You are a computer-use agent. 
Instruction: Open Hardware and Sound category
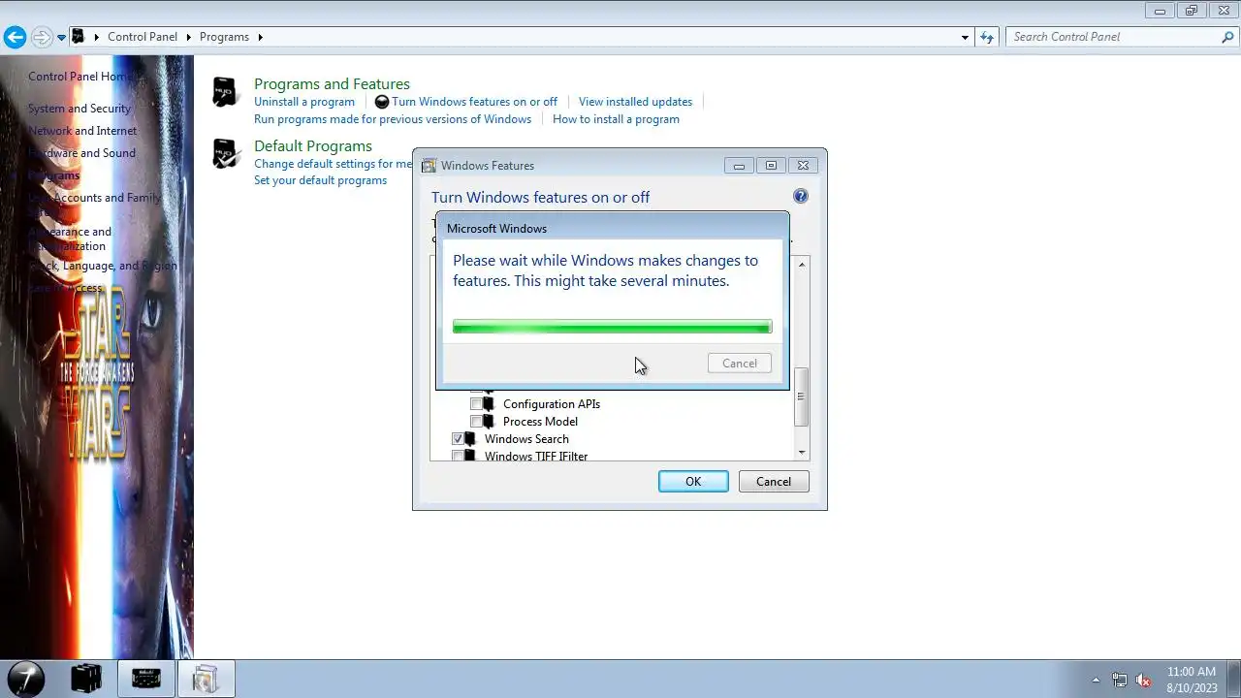(81, 153)
